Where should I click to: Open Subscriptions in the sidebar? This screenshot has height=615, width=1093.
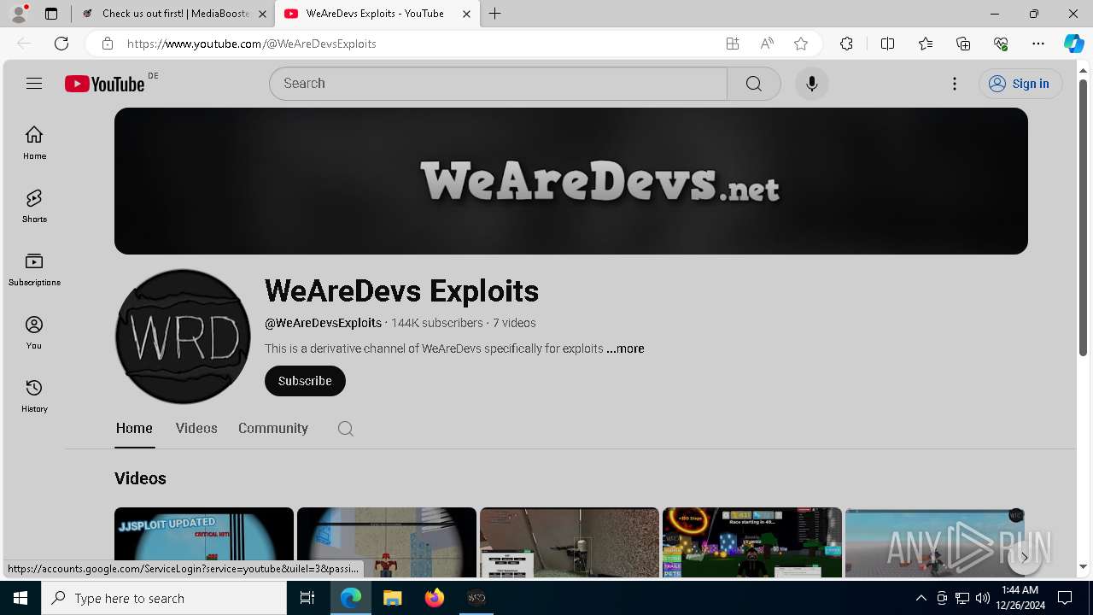tap(34, 269)
